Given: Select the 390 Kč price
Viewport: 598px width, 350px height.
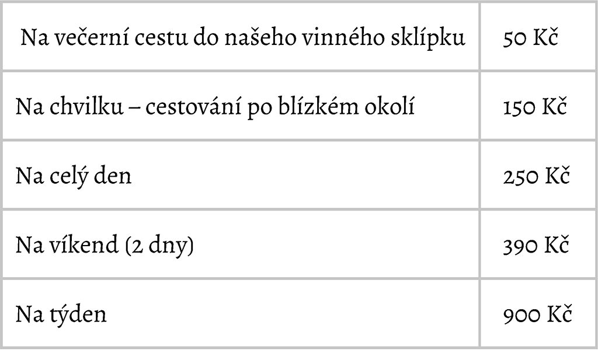Looking at the screenshot, I should pos(536,246).
